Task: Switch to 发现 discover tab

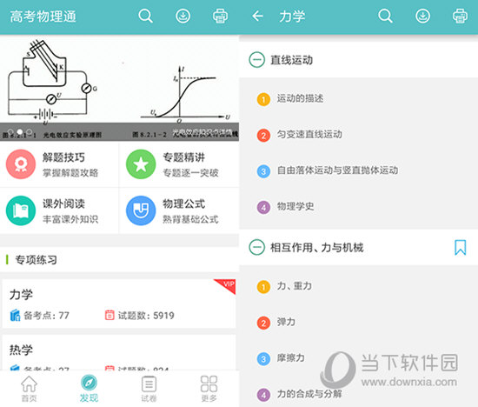Action: pos(89,389)
